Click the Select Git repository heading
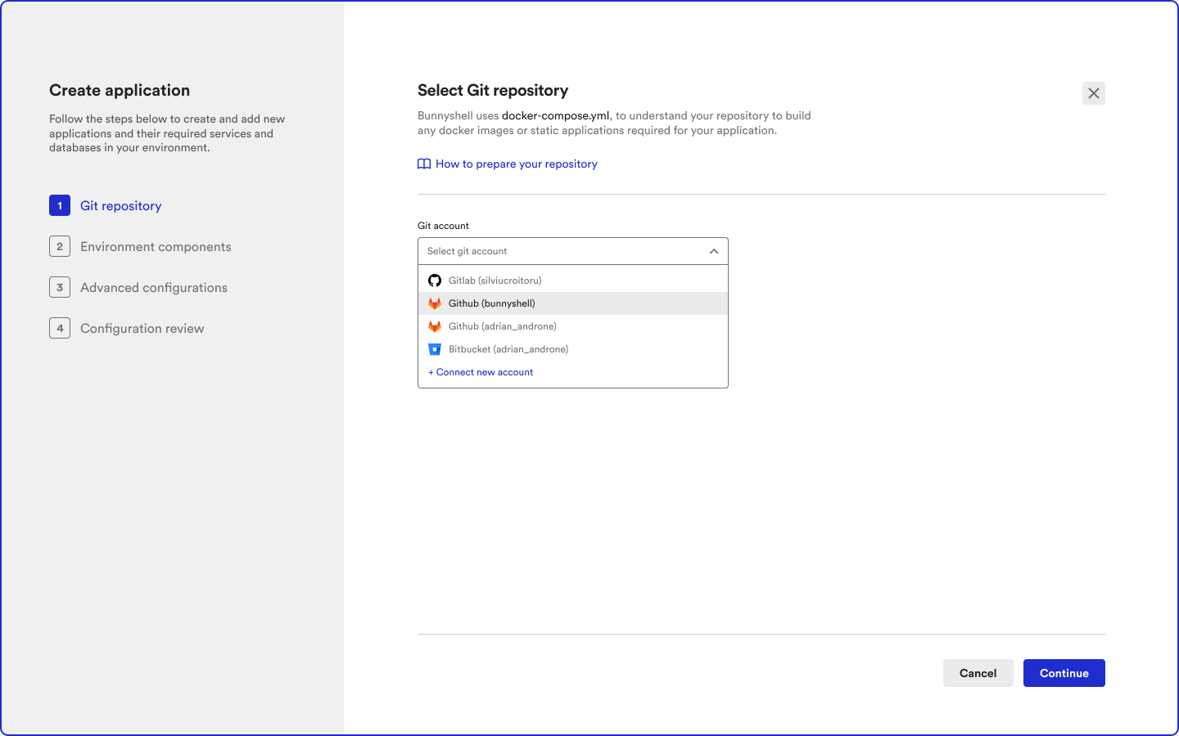 (x=493, y=90)
